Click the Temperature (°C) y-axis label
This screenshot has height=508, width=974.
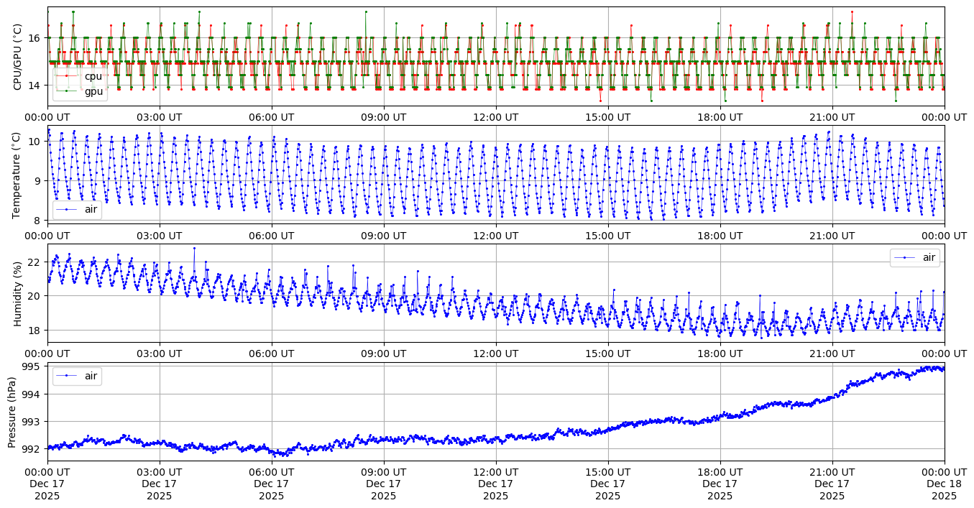pos(19,175)
